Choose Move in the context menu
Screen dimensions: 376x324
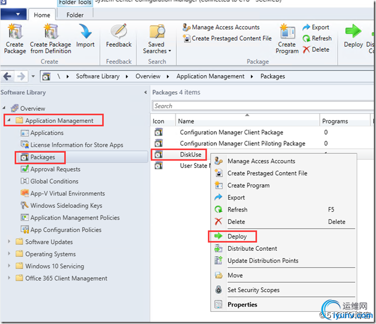[x=284, y=275]
